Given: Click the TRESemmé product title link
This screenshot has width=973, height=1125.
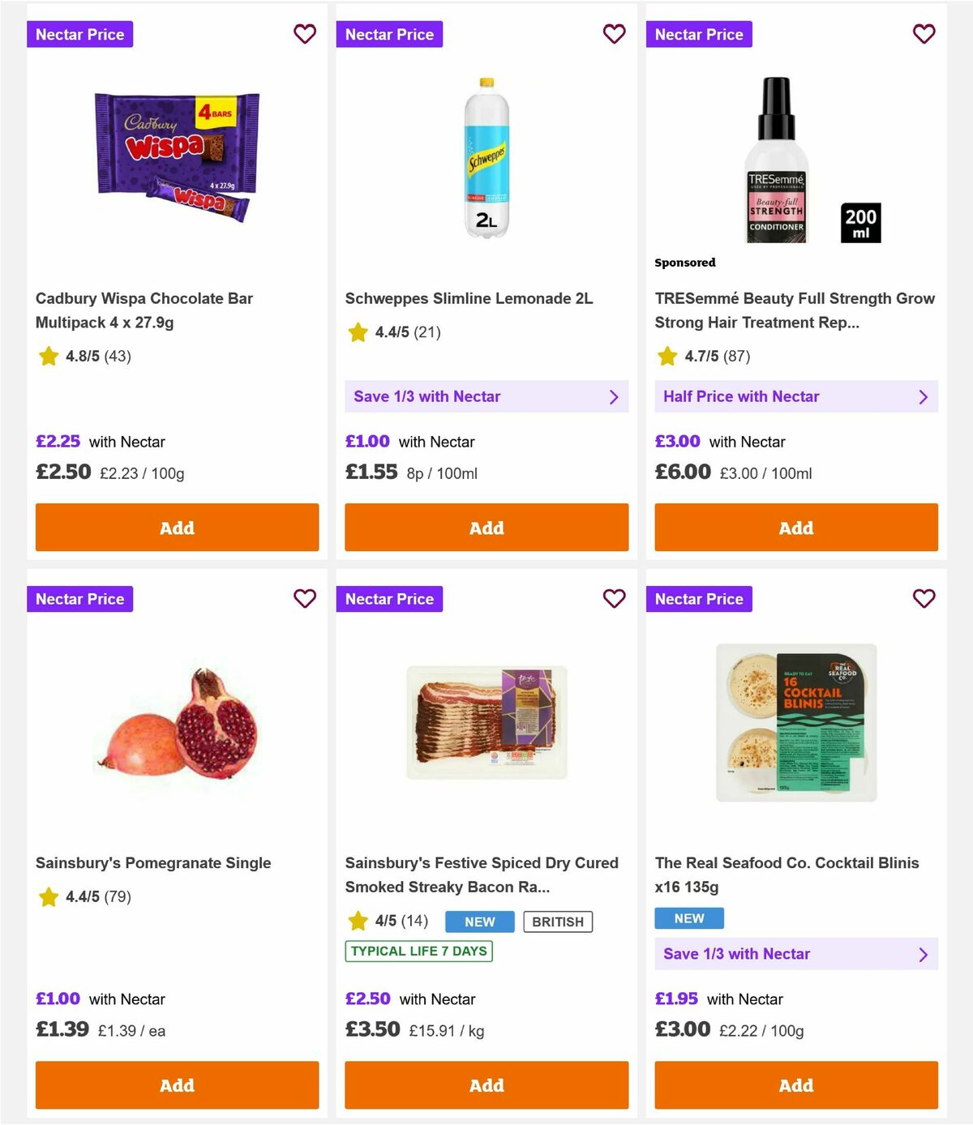Looking at the screenshot, I should 795,310.
